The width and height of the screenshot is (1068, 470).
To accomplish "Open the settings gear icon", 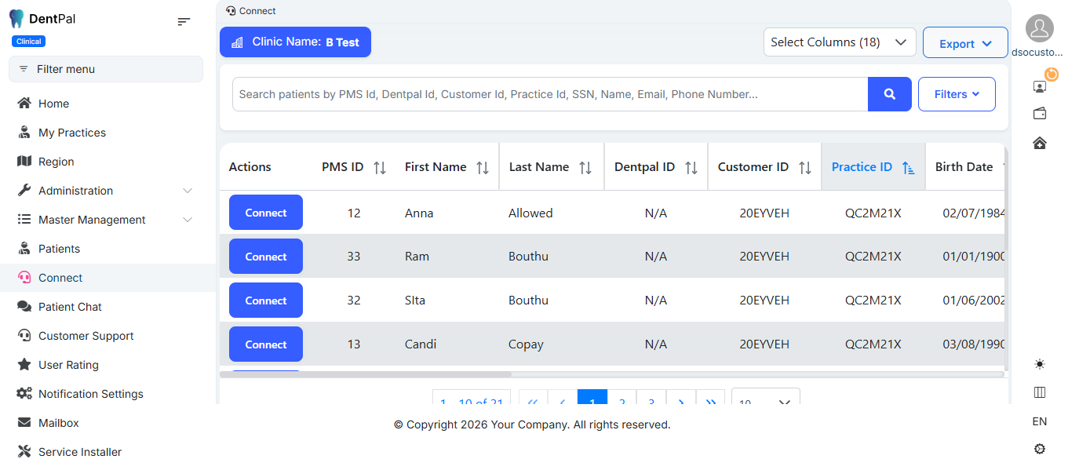I will (x=1040, y=449).
